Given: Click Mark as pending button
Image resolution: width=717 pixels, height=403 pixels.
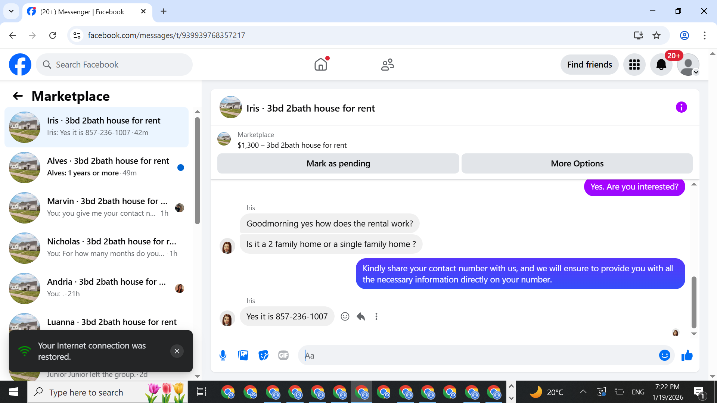Looking at the screenshot, I should pyautogui.click(x=338, y=163).
